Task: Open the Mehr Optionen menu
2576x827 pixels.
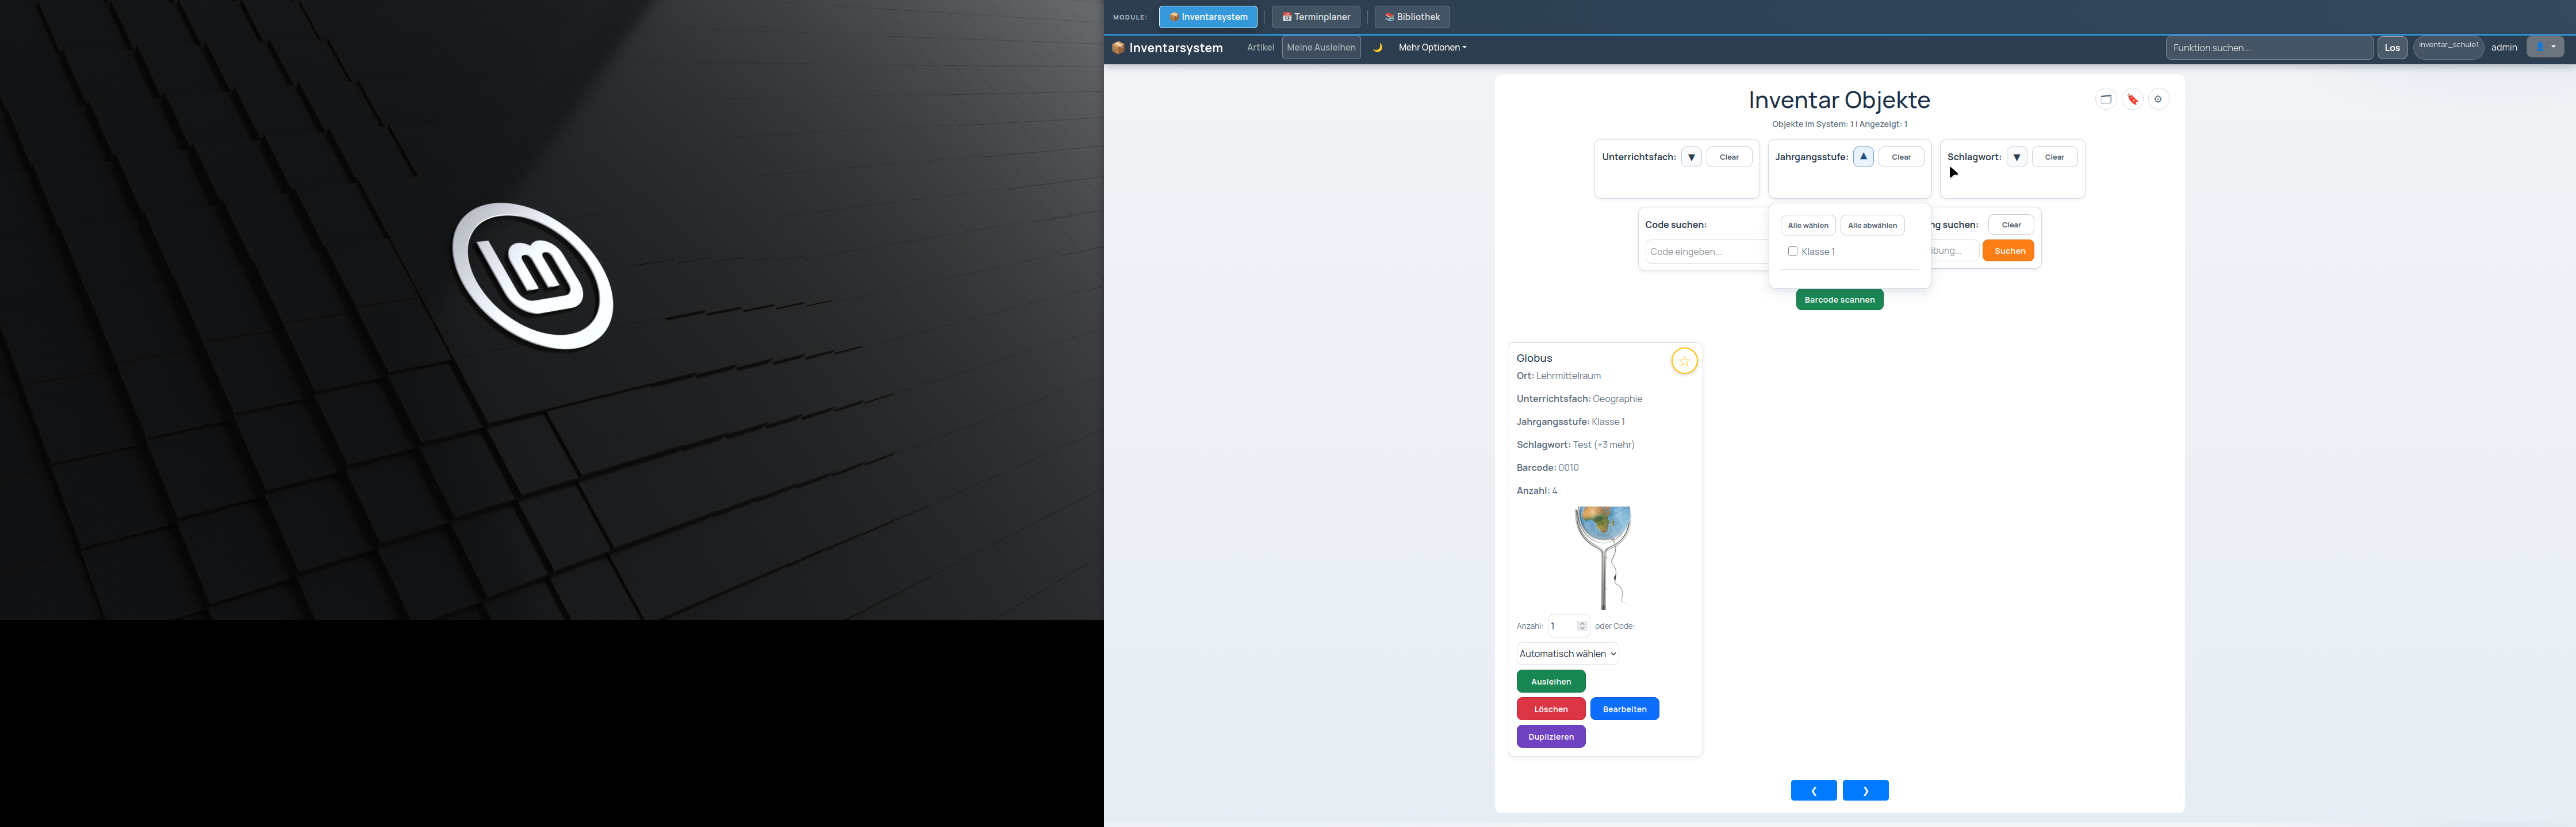Action: pyautogui.click(x=1432, y=47)
